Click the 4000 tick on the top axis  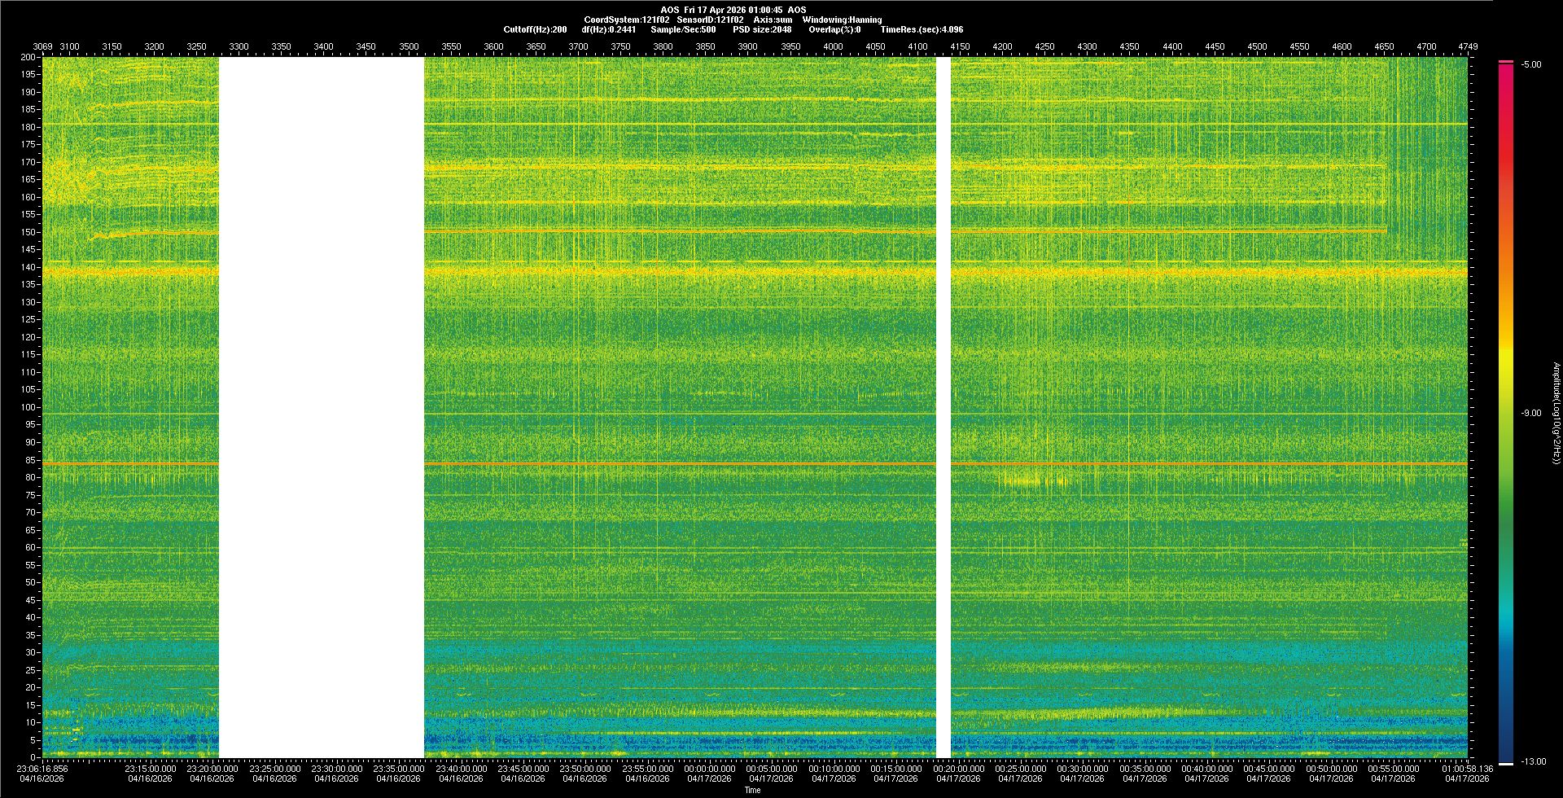832,47
